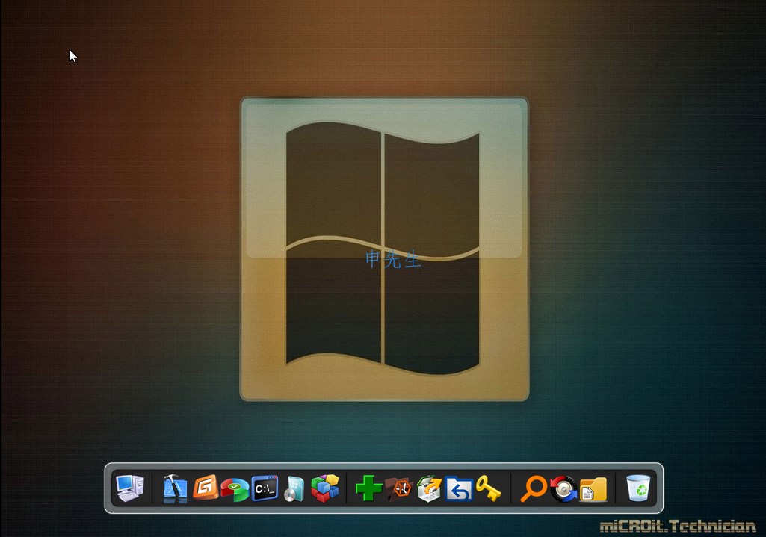
Task: Open the My Computer dock icon
Action: click(129, 488)
